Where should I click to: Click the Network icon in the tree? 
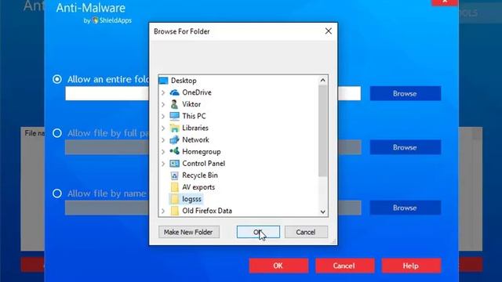(174, 139)
